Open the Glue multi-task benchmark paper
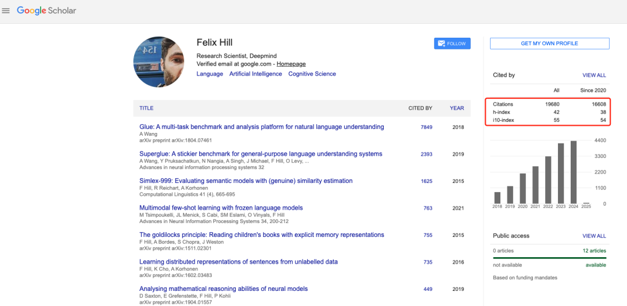 point(261,127)
